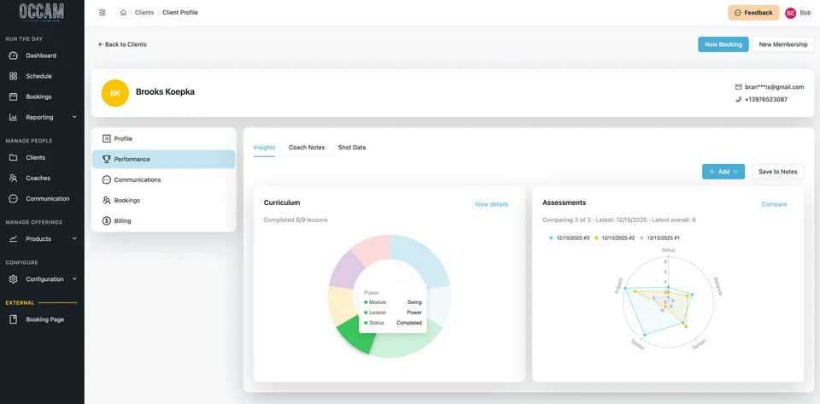The image size is (820, 404).
Task: Toggle the sidebar collapse icon
Action: [102, 13]
